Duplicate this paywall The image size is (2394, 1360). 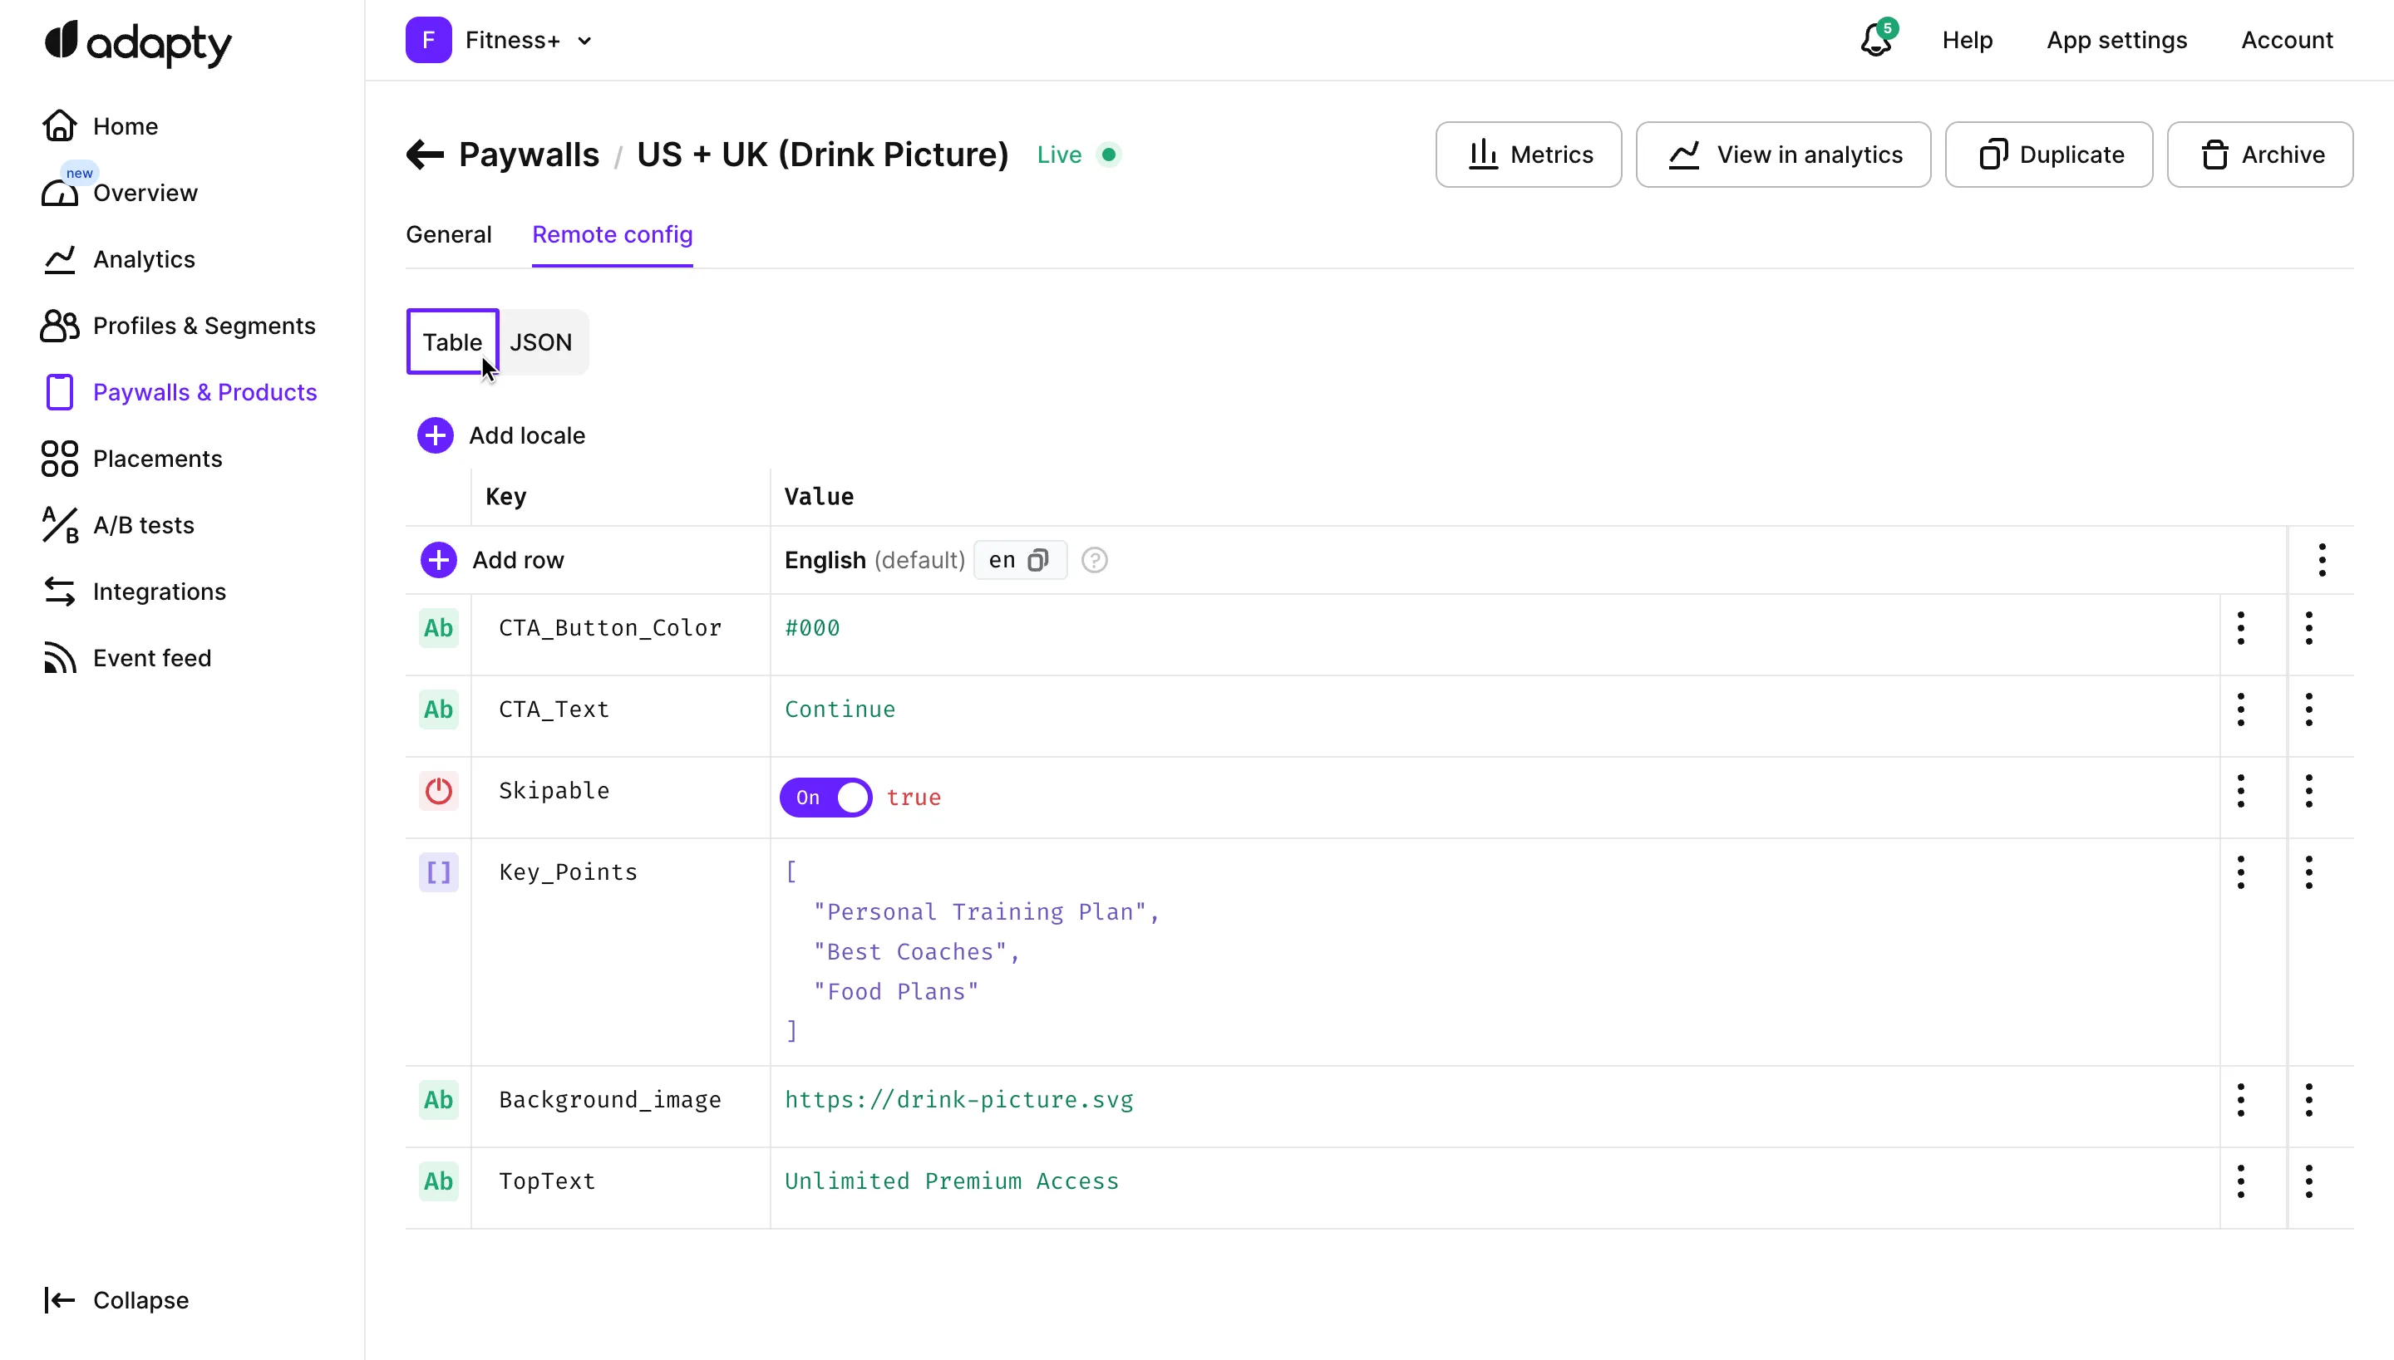(x=2049, y=155)
